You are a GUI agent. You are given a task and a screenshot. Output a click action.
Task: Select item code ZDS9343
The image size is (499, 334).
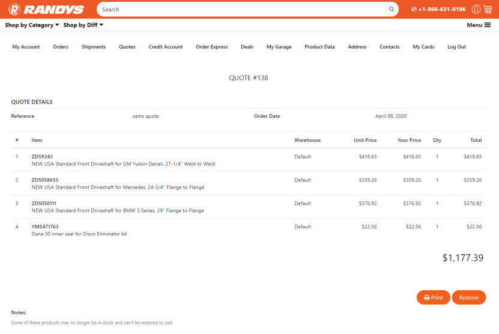(42, 157)
